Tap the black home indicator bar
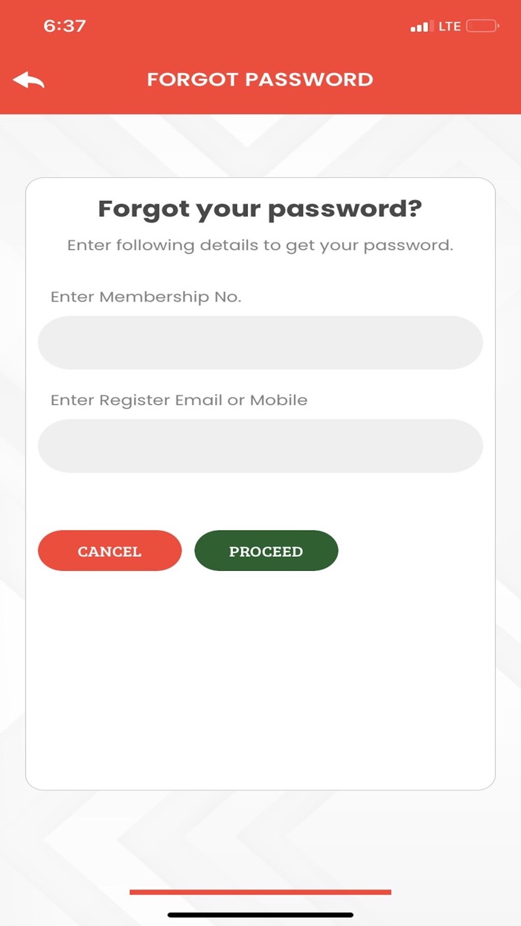521x926 pixels. 260,915
